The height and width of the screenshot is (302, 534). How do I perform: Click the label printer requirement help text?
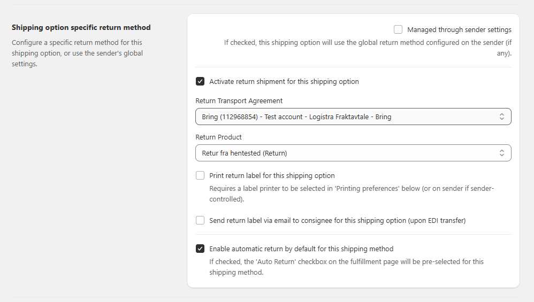(x=351, y=194)
